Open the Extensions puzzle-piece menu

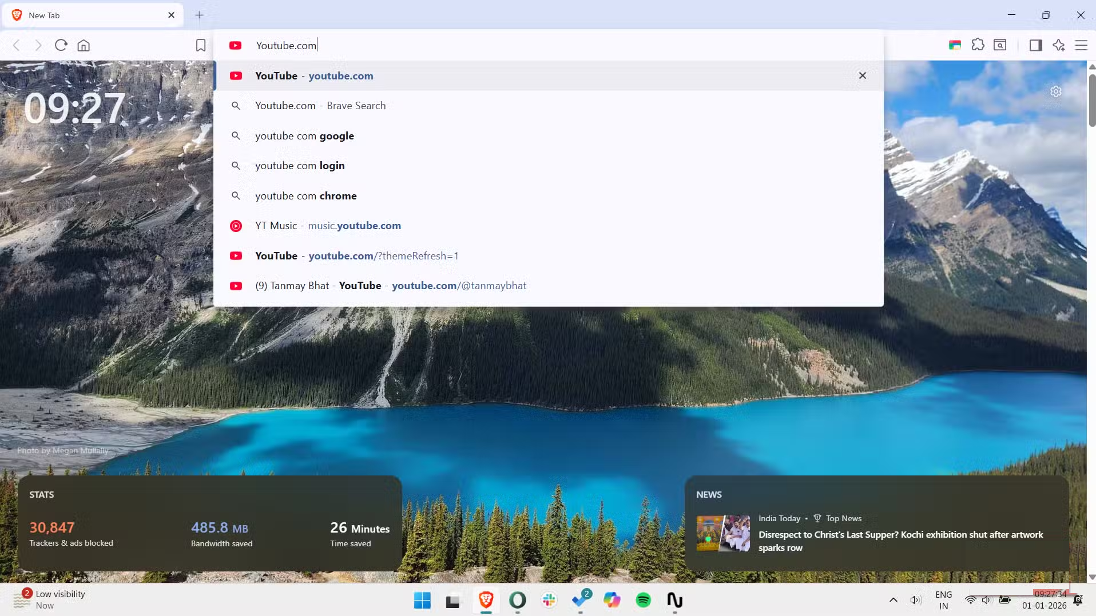pos(978,45)
